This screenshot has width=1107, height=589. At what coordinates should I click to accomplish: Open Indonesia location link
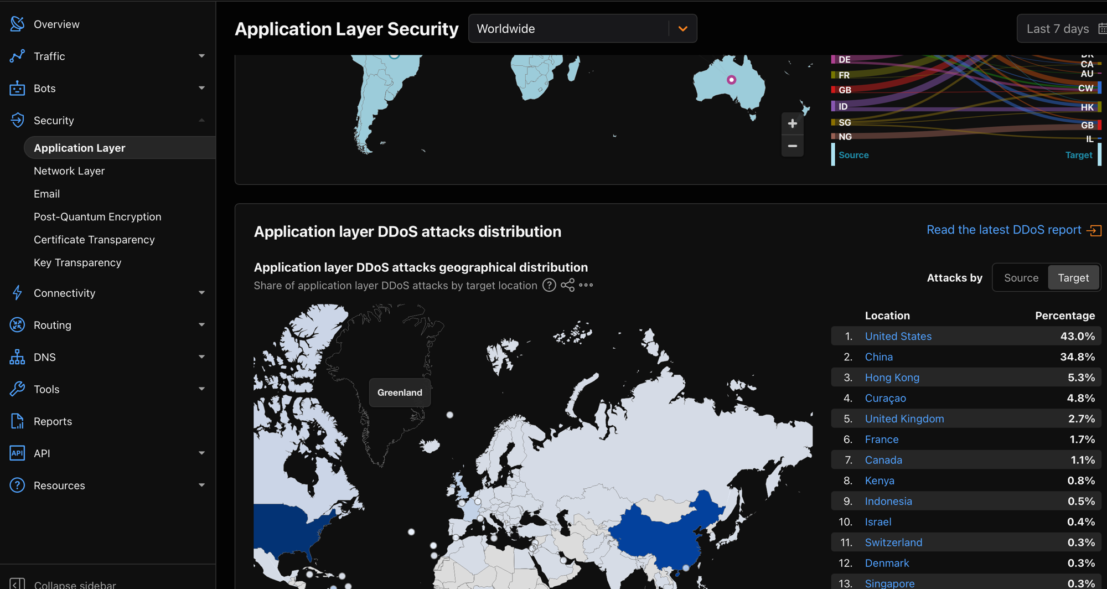(888, 501)
